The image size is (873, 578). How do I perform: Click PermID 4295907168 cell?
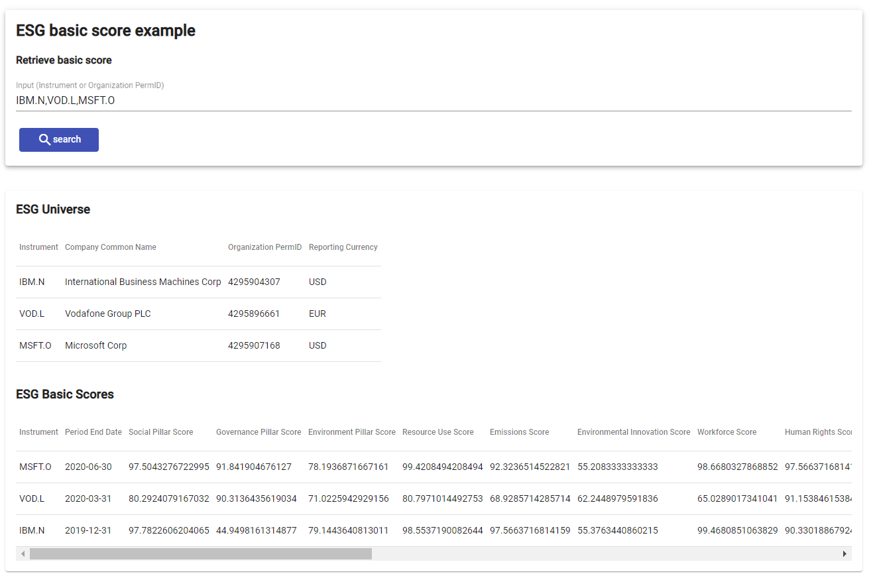[254, 345]
